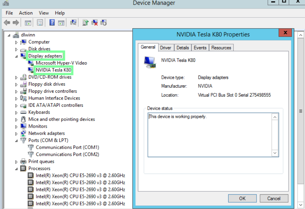
Task: Expand the Network adapters node
Action: [x=16, y=133]
